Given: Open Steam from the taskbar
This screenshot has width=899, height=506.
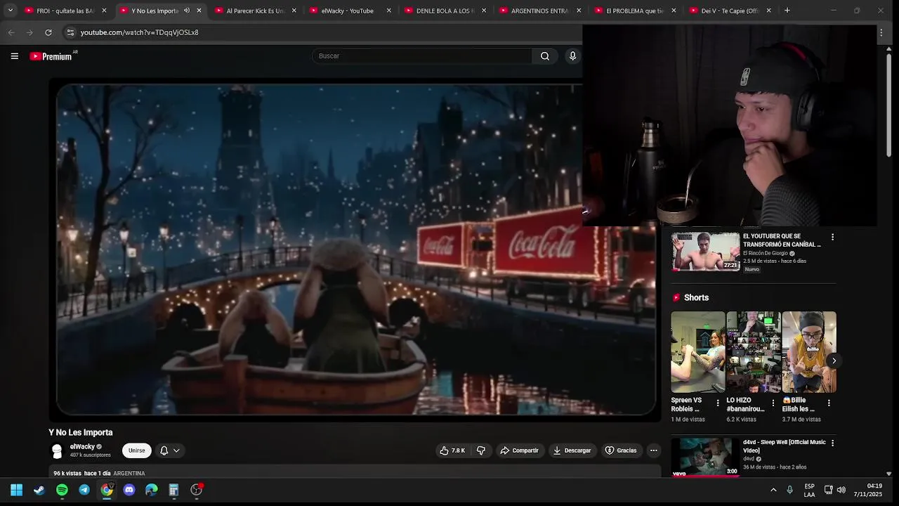Looking at the screenshot, I should coord(39,490).
